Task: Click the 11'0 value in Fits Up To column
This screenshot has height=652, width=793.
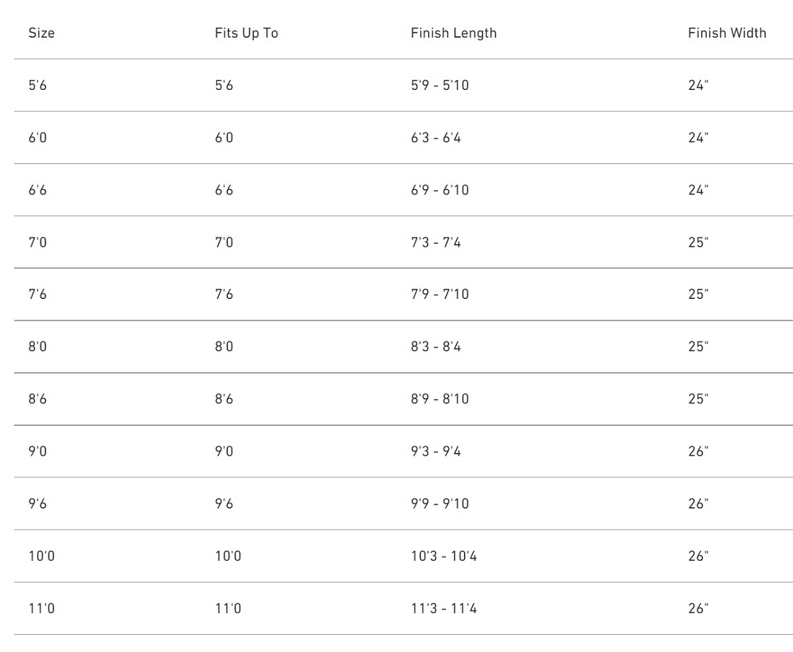Action: [x=228, y=608]
